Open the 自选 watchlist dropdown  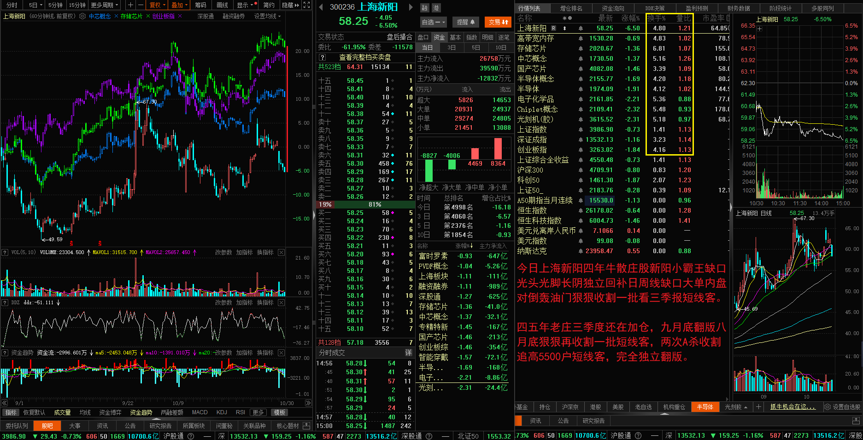click(x=433, y=22)
